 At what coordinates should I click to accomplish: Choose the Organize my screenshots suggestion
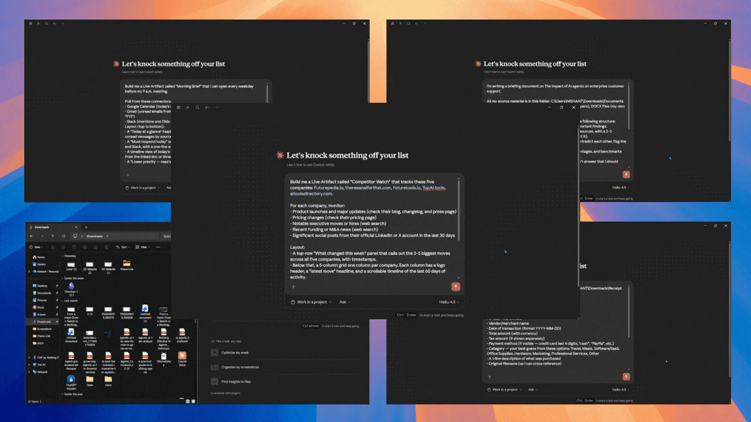click(x=284, y=367)
